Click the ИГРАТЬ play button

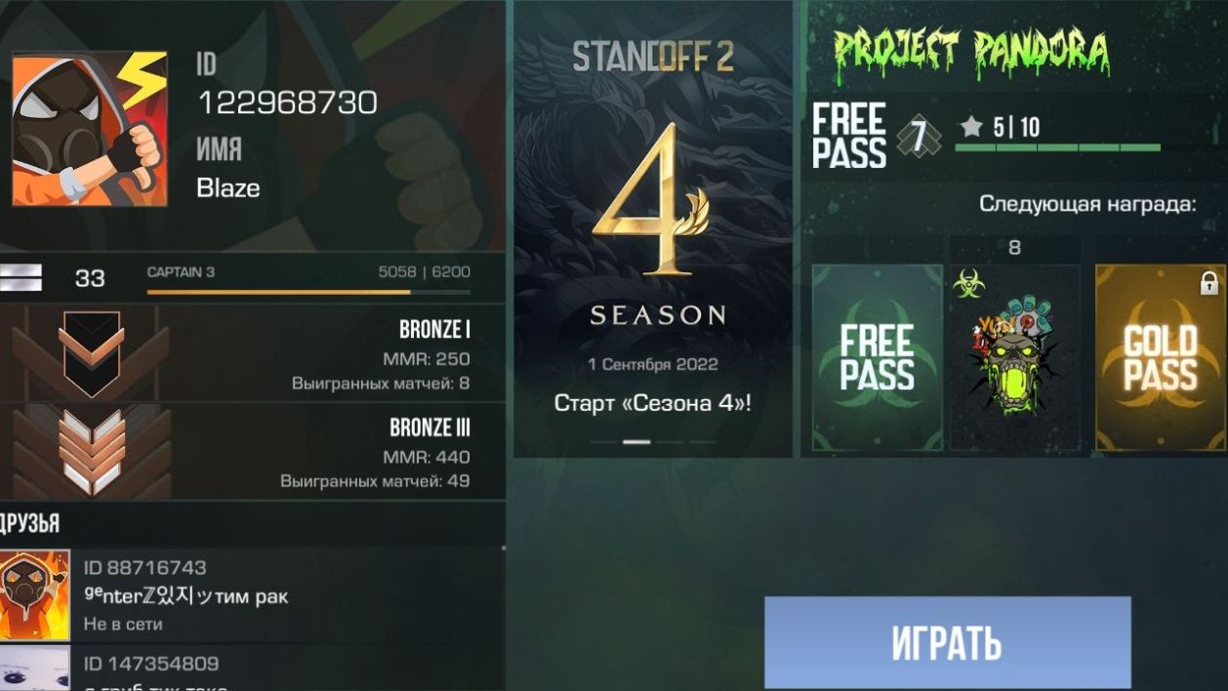947,643
